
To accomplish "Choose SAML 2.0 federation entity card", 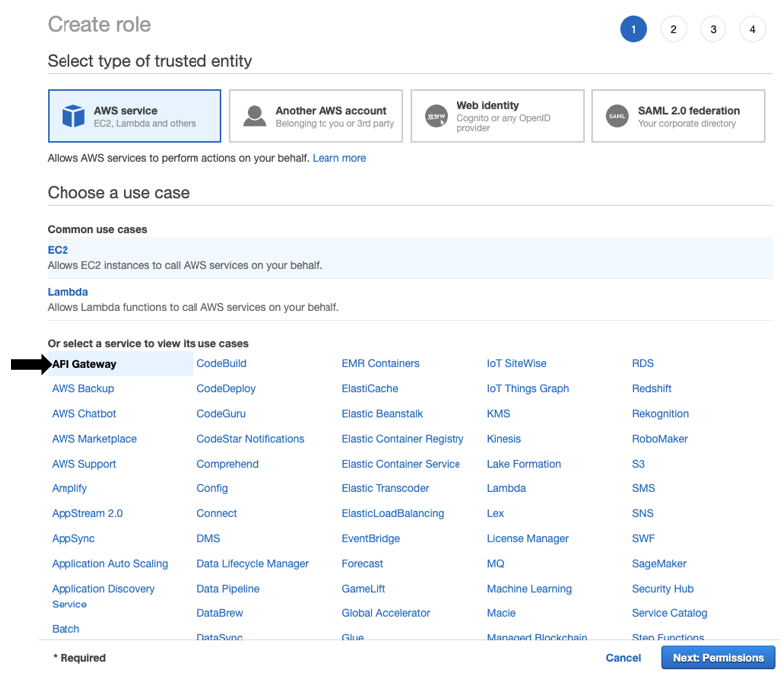I will (x=679, y=116).
